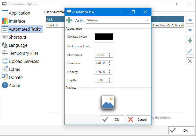Click the shadow preview image thumbnail
Screen dimensions: 196x136
pos(108,102)
